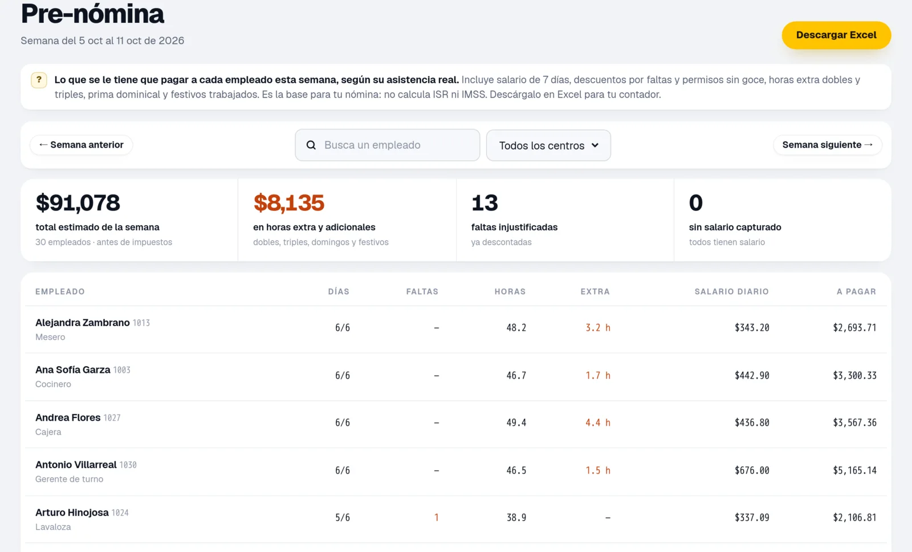Click the SALARIO DIARIO column header
The image size is (912, 552).
pyautogui.click(x=732, y=291)
